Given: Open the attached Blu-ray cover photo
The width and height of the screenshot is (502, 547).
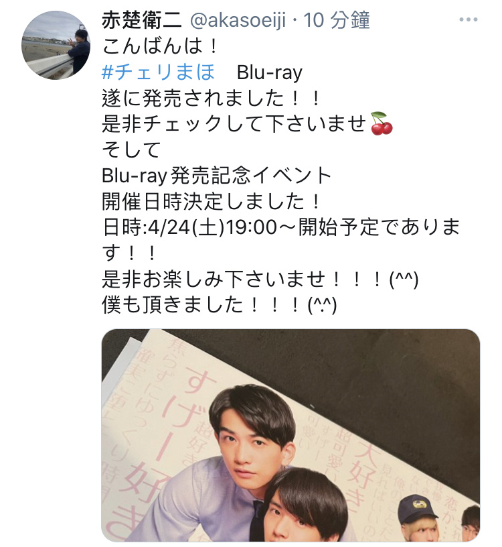Looking at the screenshot, I should [x=290, y=435].
